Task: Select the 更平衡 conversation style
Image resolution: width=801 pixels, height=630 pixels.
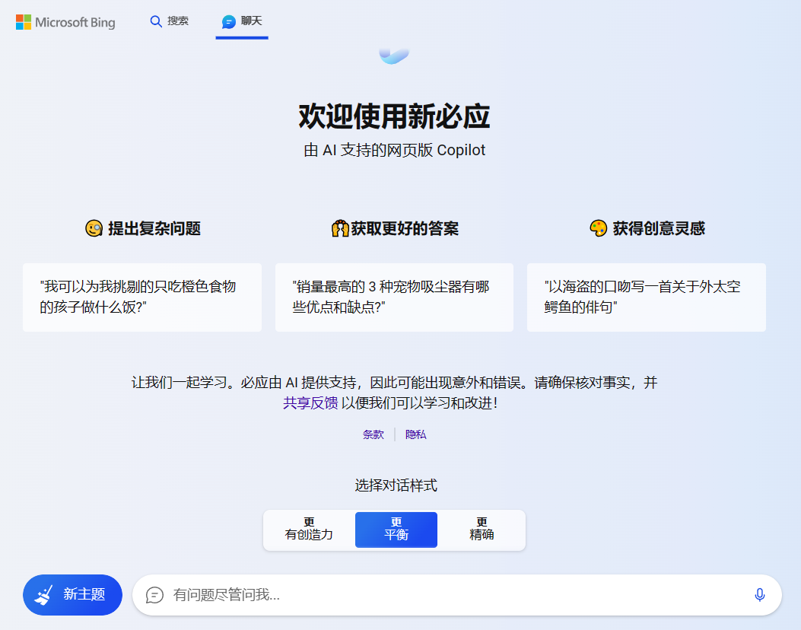Action: tap(396, 530)
